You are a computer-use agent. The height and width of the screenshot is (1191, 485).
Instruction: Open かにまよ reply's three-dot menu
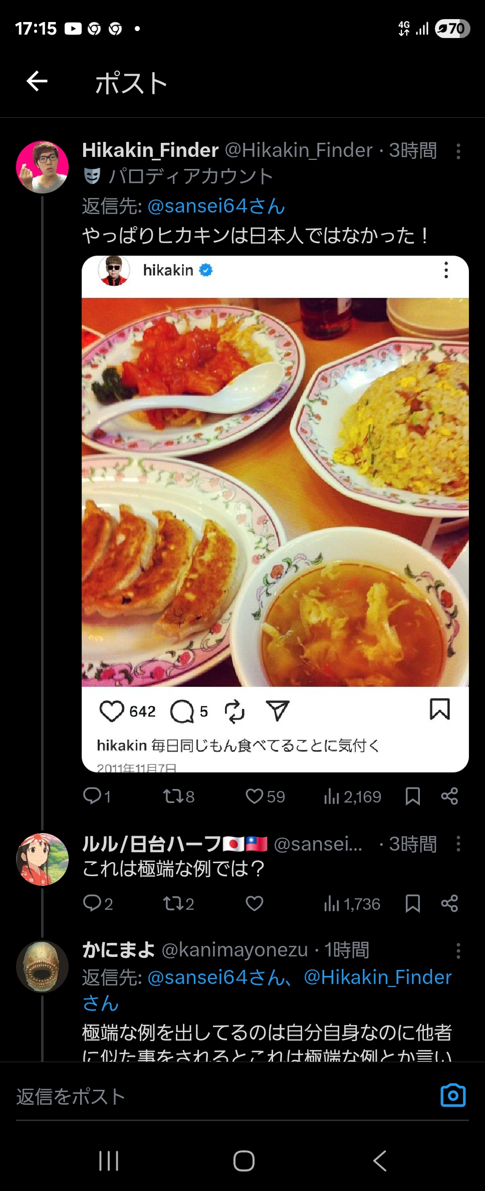point(458,951)
